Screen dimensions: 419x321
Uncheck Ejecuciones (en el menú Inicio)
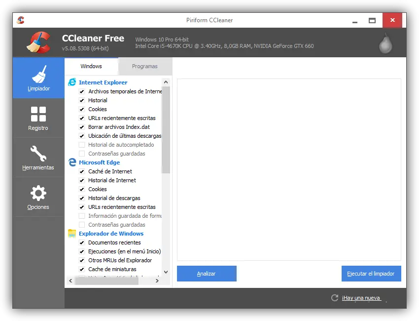point(82,251)
